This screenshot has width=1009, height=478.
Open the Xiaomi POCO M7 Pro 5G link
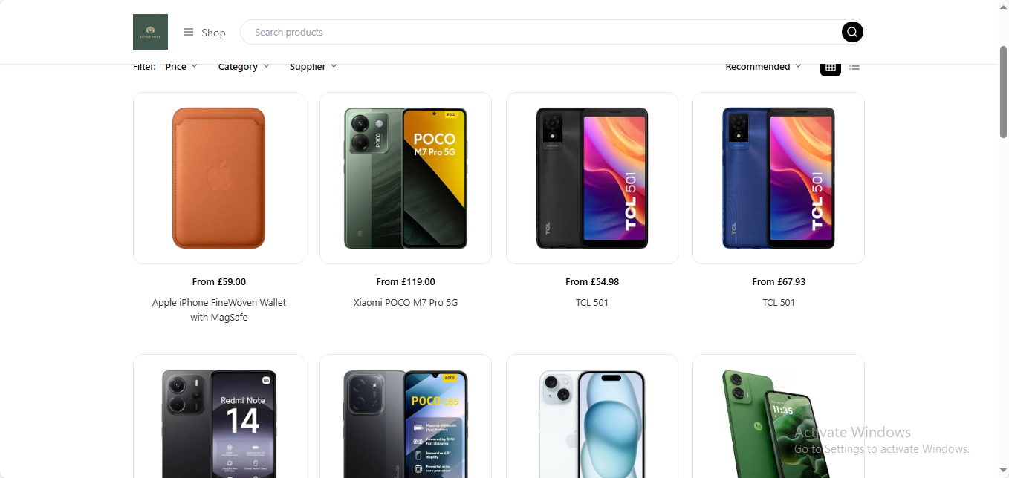pos(406,302)
